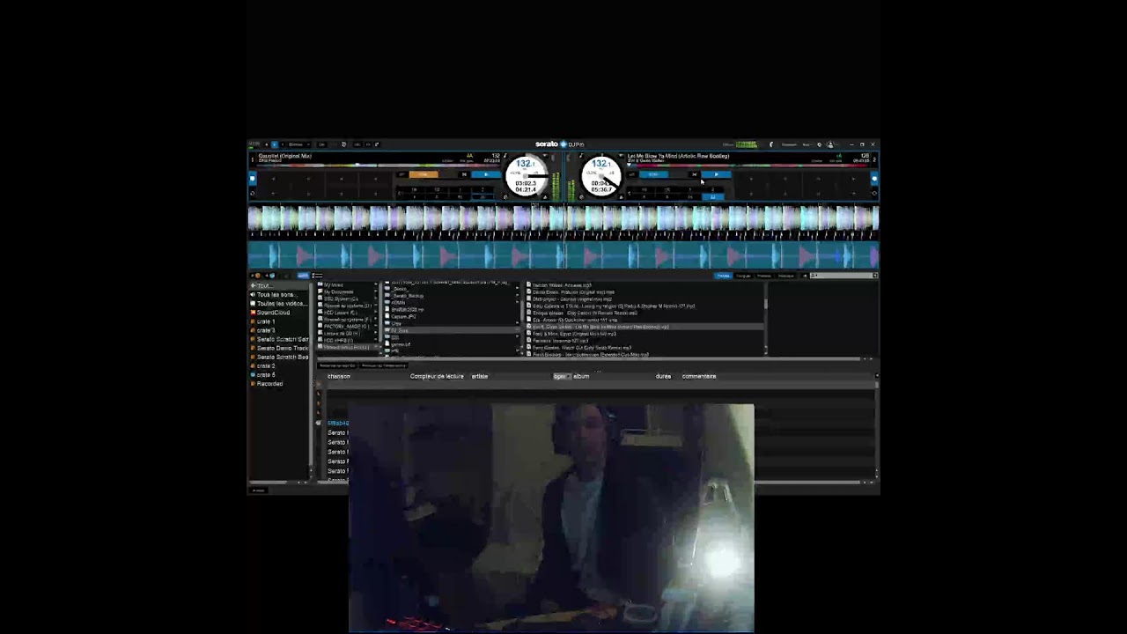Eject track from left deck
This screenshot has width=1127, height=634.
(x=545, y=196)
